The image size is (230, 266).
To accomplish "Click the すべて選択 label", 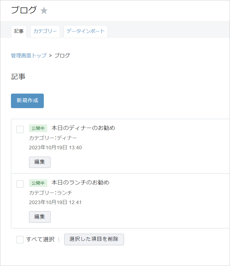I will coord(40,239).
